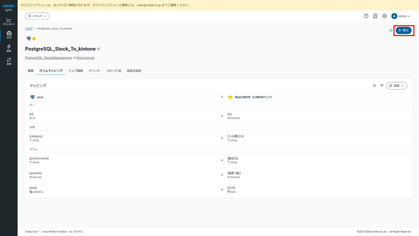Viewport: 419px width, 236px height.
Task: Click the help icon in the マッピング header
Action: click(x=374, y=86)
